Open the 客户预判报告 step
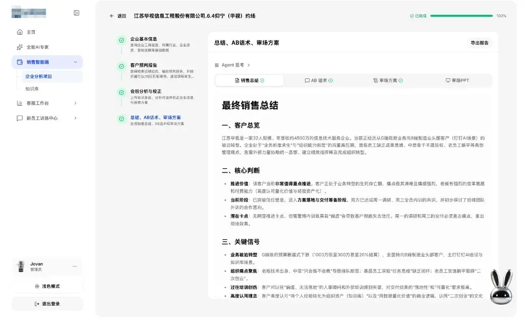Screen dimensions: 524x323 pos(156,71)
